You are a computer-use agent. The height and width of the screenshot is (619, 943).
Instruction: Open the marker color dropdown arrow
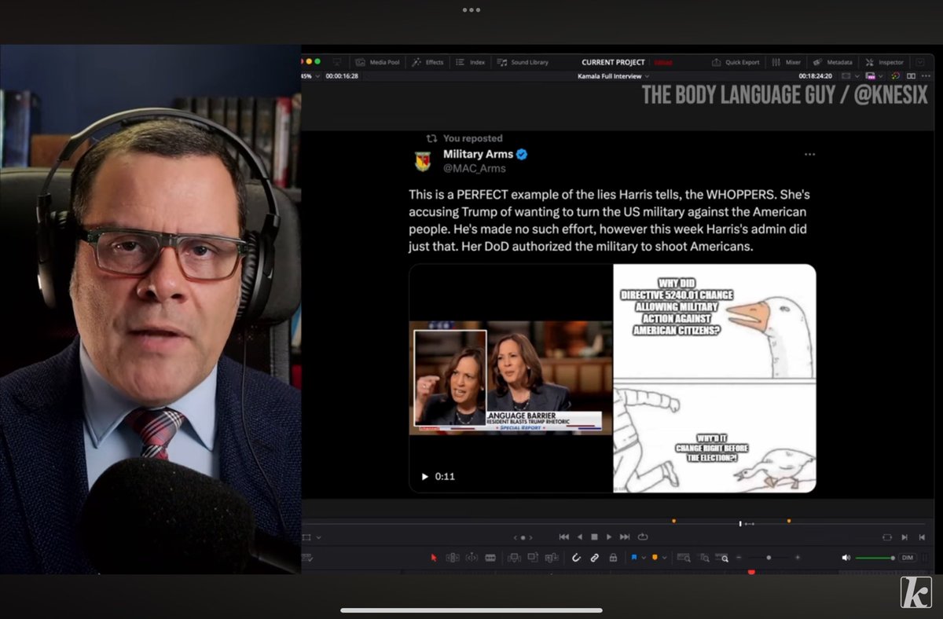click(664, 558)
